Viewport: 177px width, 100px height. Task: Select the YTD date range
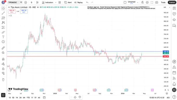[28, 97]
